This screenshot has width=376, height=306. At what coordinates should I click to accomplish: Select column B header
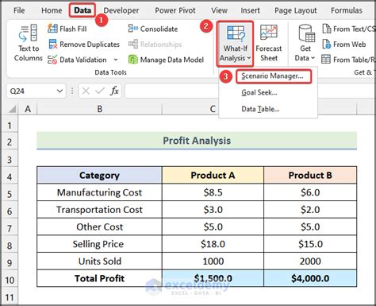tap(99, 109)
